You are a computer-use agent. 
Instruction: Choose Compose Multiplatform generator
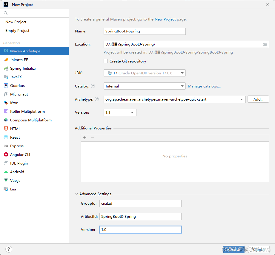pyautogui.click(x=34, y=120)
